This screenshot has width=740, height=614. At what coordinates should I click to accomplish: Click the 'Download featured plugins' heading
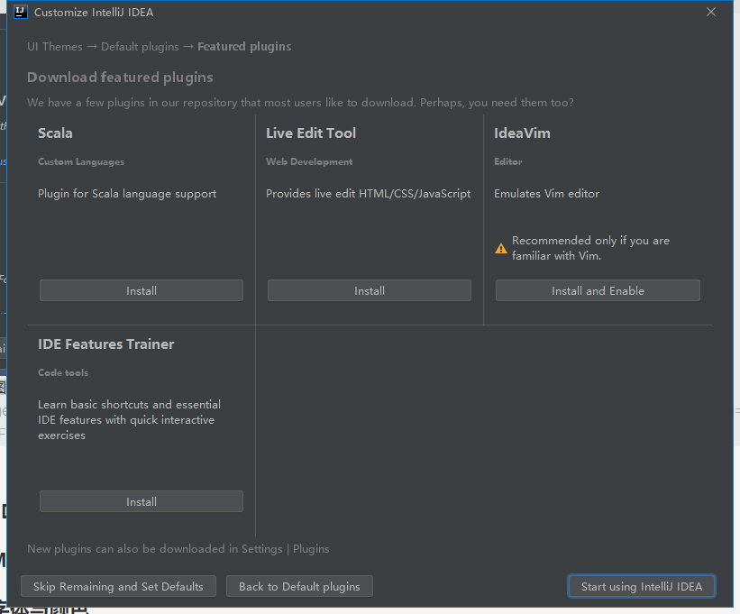tap(120, 78)
